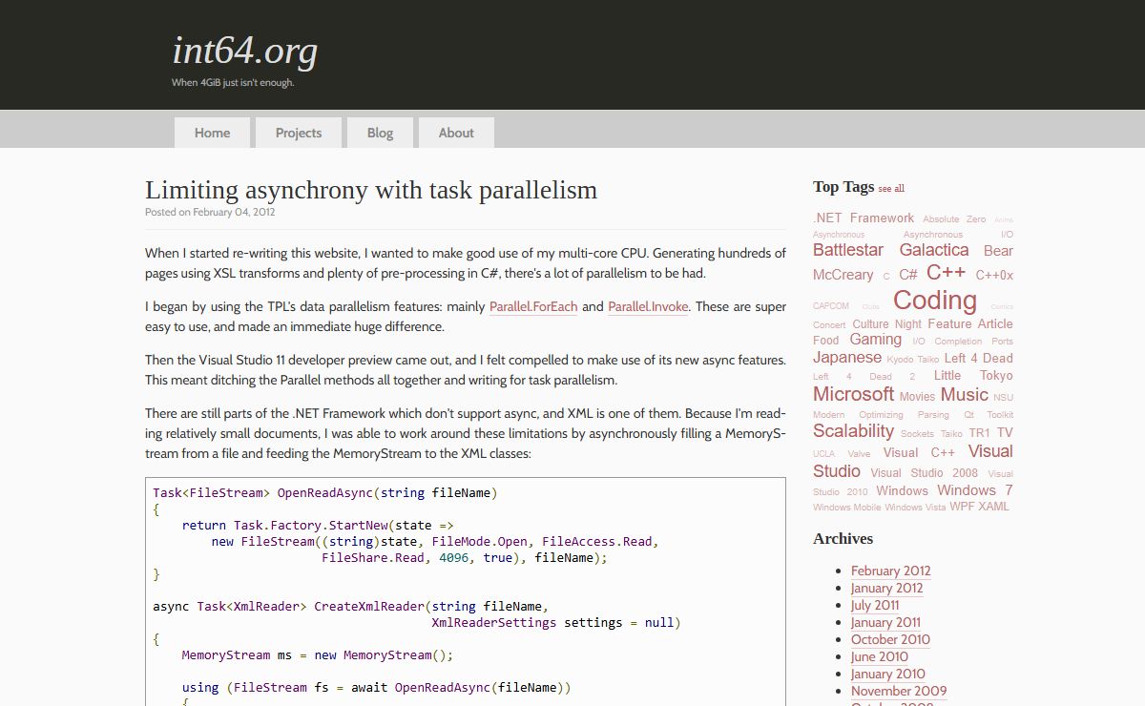Viewport: 1145px width, 706px height.
Task: Open the Battlestar Galactica tag
Action: (x=890, y=250)
